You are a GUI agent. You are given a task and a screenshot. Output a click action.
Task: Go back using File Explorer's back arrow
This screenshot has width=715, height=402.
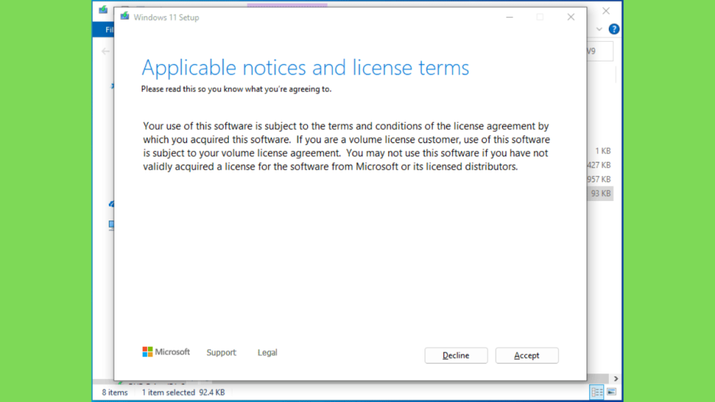click(105, 51)
